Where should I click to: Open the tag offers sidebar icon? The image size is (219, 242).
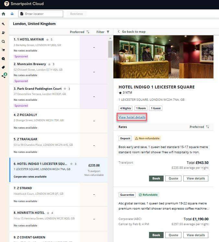(3, 67)
